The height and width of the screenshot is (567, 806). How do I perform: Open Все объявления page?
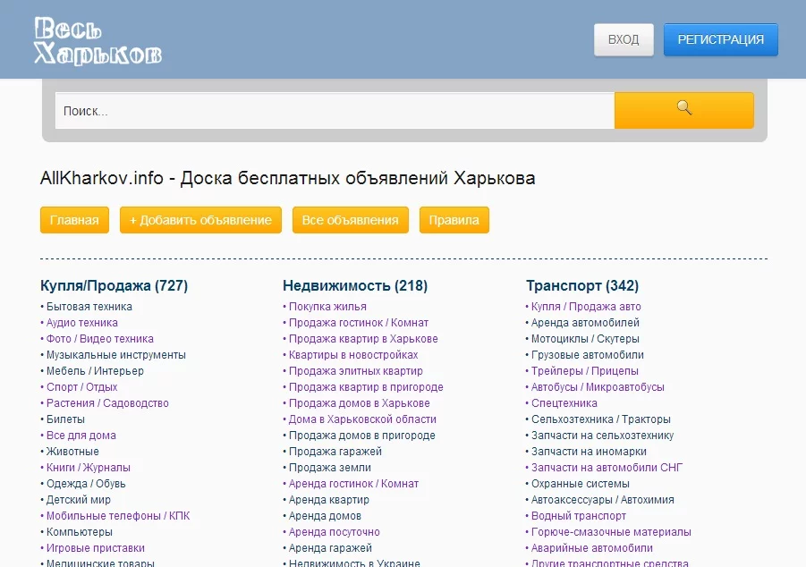[350, 220]
